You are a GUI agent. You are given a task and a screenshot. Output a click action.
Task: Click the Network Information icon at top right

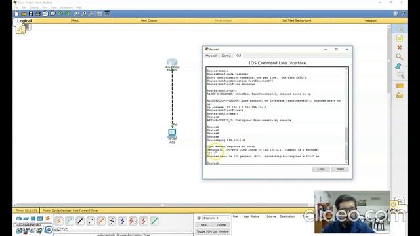396,14
